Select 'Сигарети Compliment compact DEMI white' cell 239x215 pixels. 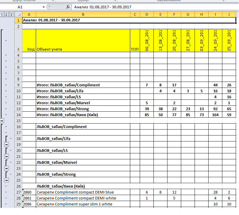(83, 198)
